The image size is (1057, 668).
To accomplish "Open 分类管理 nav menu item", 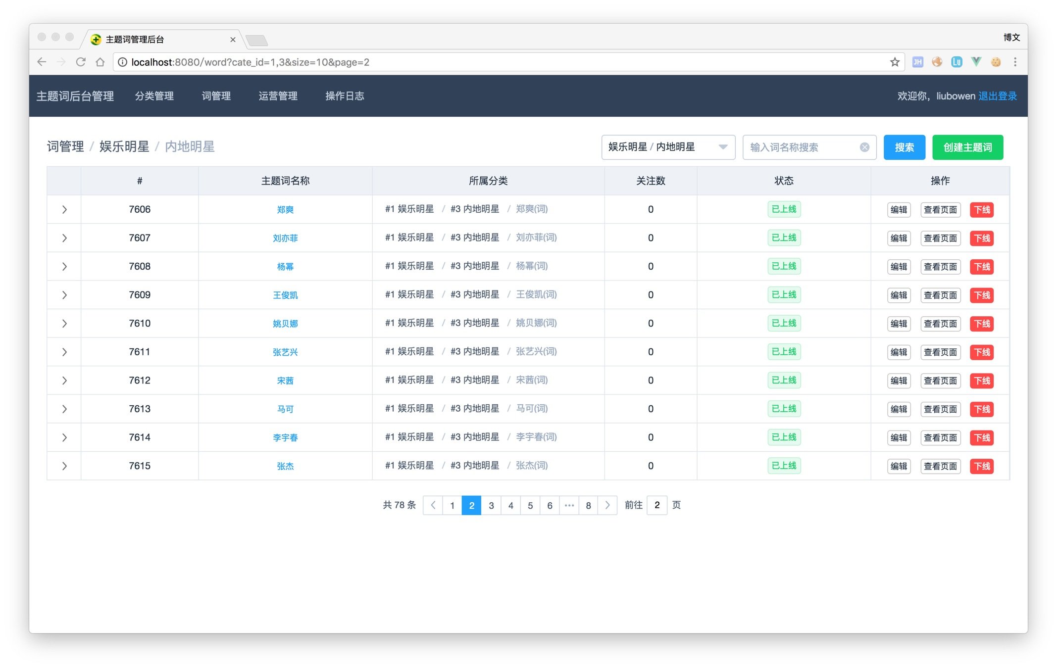I will point(154,96).
